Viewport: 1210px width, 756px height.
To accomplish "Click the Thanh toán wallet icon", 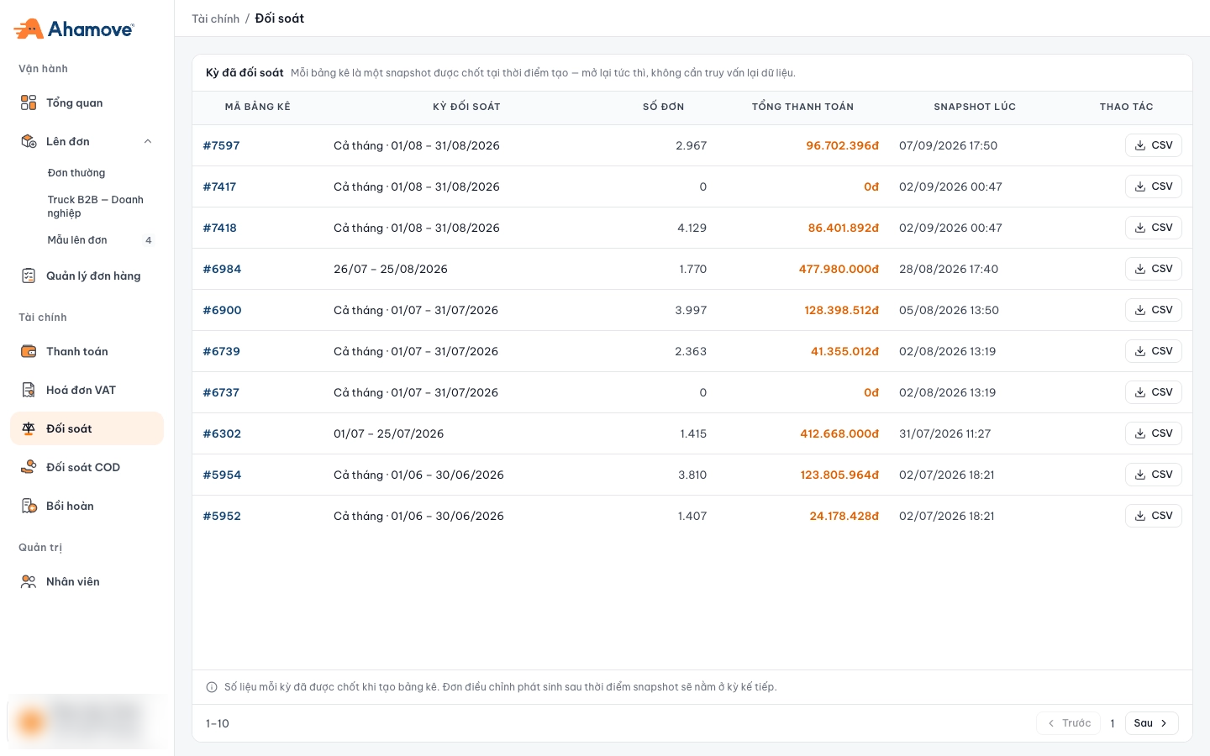I will 29,351.
